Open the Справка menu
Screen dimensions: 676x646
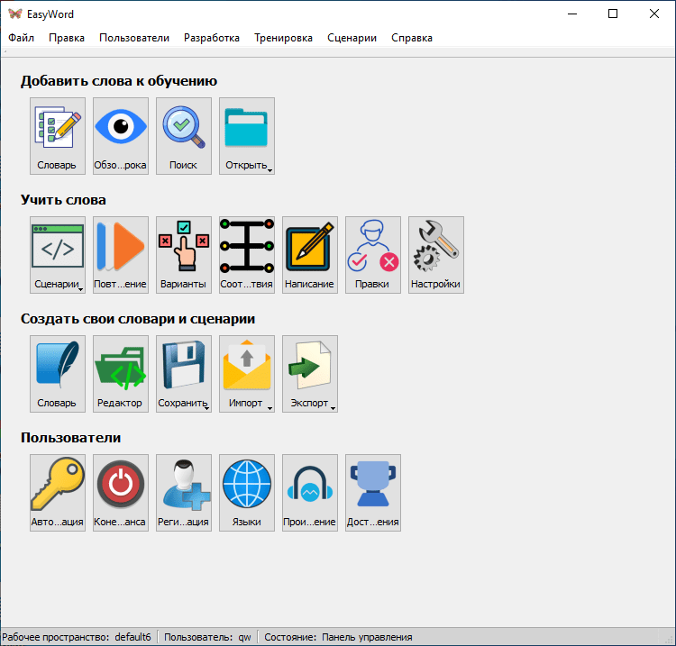pos(411,38)
